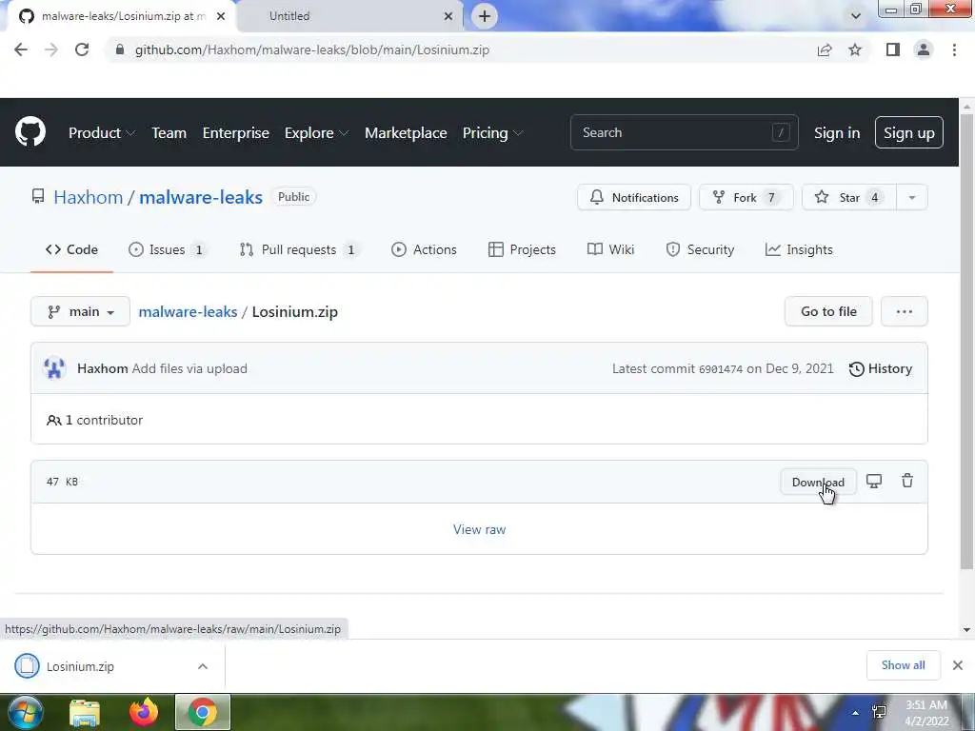The image size is (975, 731).
Task: Click the Star button
Action: tap(848, 198)
